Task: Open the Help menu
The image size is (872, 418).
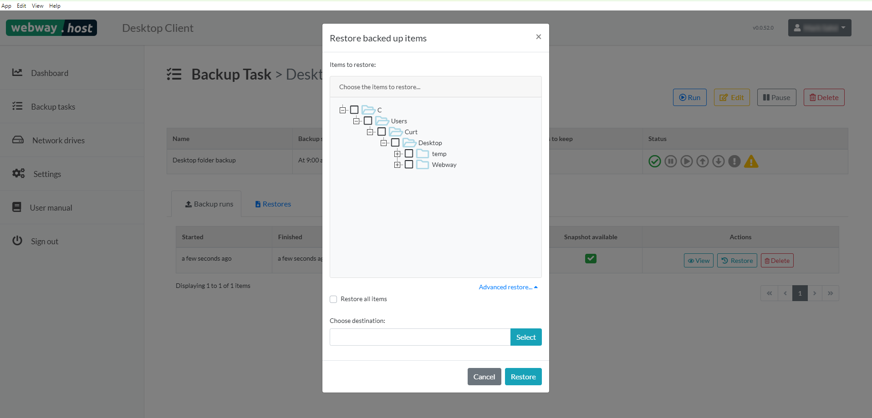Action: coord(55,6)
